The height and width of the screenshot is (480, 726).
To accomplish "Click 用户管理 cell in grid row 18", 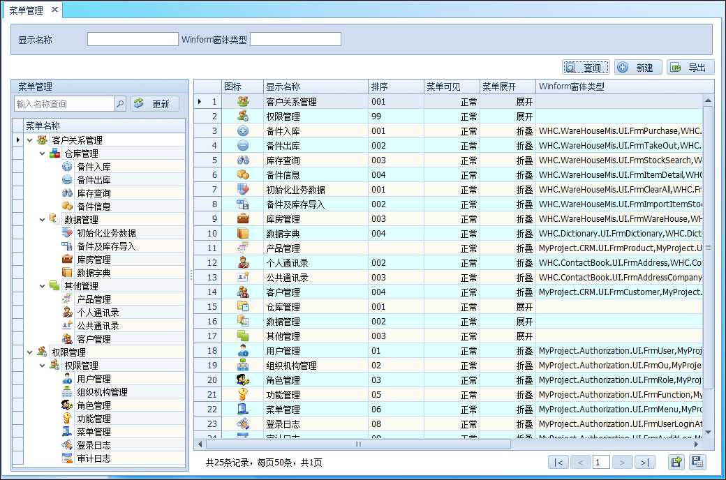I will coord(315,351).
